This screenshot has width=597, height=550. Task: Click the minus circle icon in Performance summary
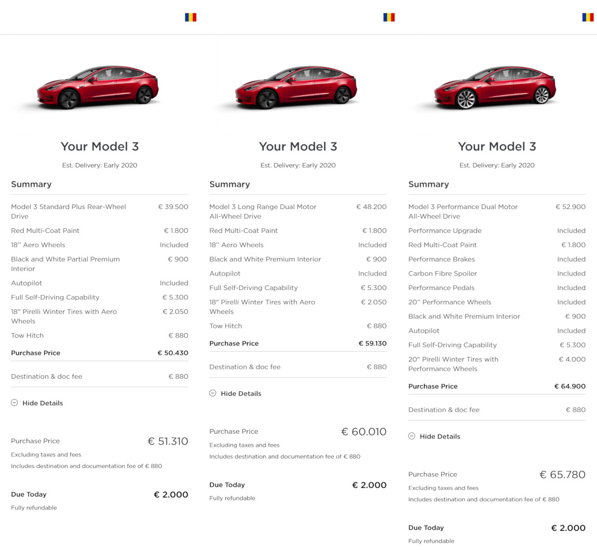tap(412, 436)
